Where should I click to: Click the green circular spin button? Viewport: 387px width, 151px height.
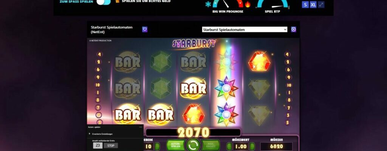(193, 145)
